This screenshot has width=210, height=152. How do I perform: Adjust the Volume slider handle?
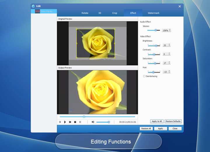click(156, 30)
